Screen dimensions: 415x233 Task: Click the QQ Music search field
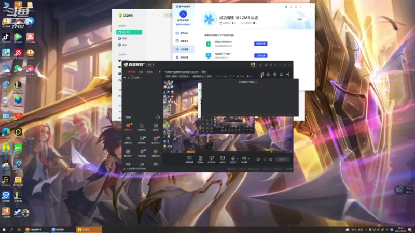pyautogui.click(x=169, y=16)
